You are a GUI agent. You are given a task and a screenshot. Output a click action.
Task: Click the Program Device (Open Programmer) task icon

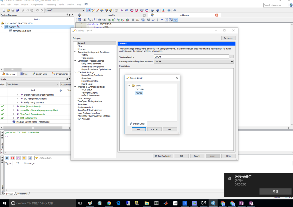14,122
